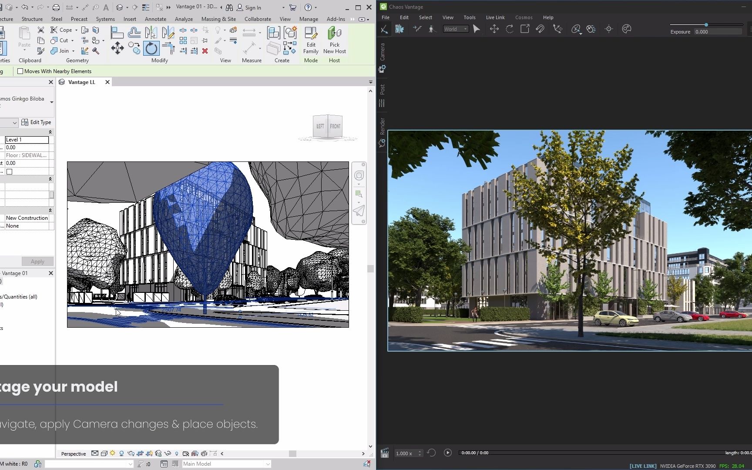The image size is (752, 470).
Task: Click the Exposure slider handle
Action: pos(706,25)
